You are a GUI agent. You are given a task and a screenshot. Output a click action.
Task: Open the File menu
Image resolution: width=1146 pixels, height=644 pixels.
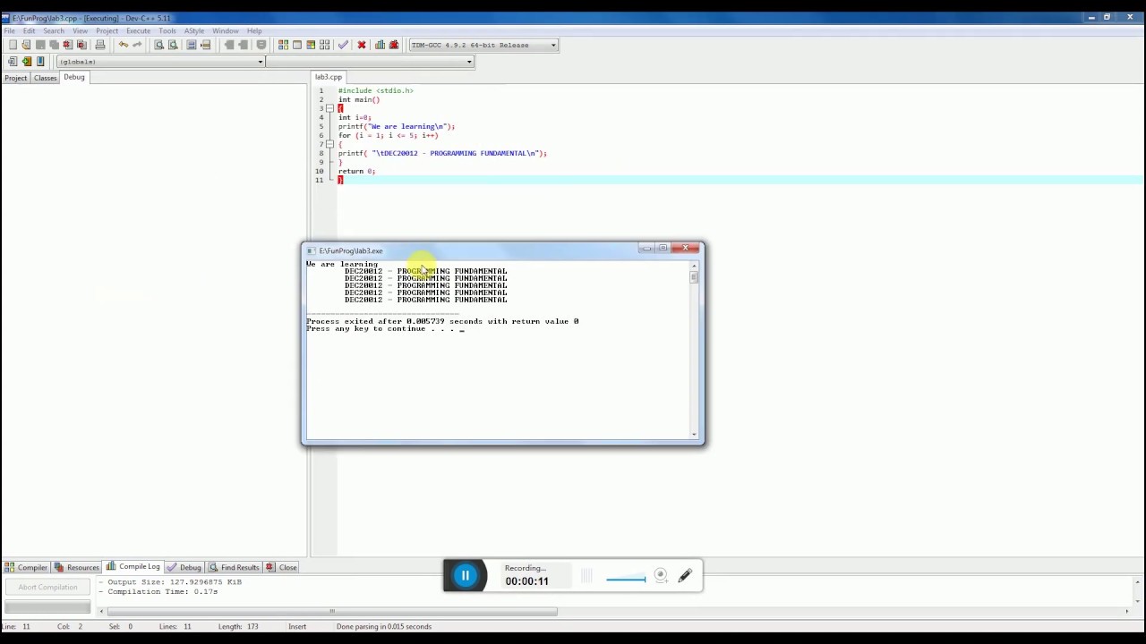coord(9,30)
